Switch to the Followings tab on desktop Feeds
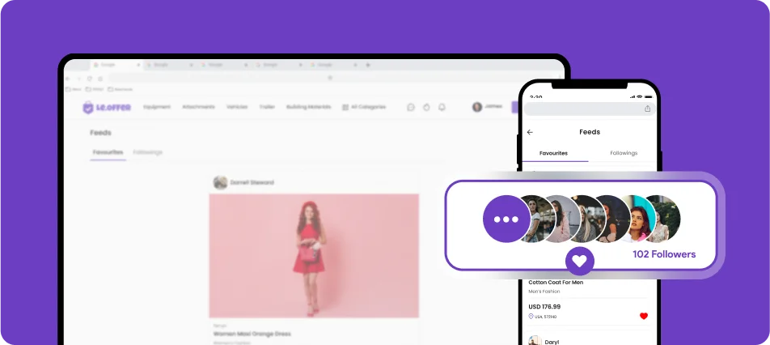The height and width of the screenshot is (345, 770). pos(148,152)
